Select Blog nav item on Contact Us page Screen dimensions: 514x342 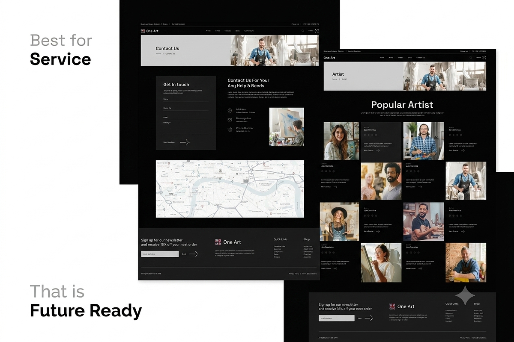pos(237,31)
